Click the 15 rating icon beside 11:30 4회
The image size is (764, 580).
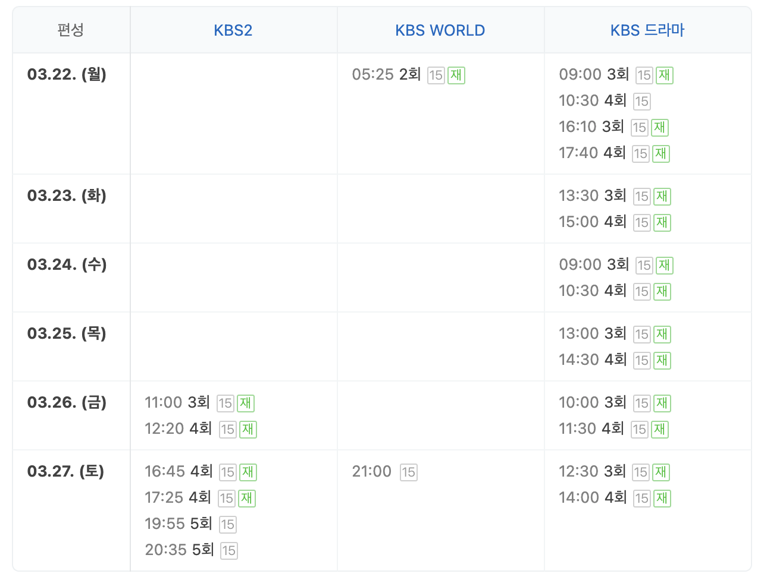coord(639,430)
